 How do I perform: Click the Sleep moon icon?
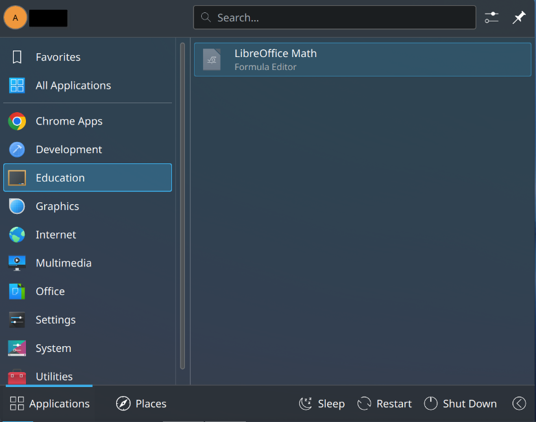tap(306, 404)
